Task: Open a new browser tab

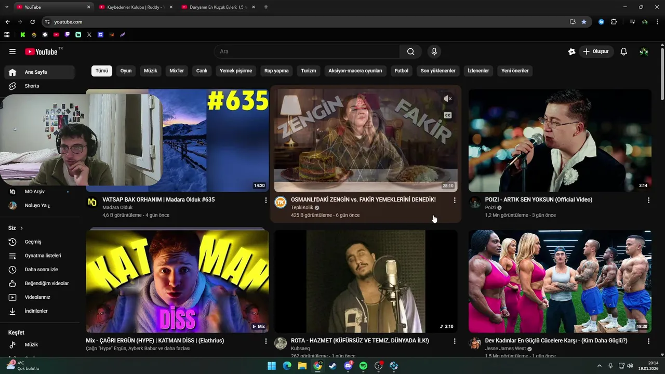Action: pyautogui.click(x=266, y=7)
